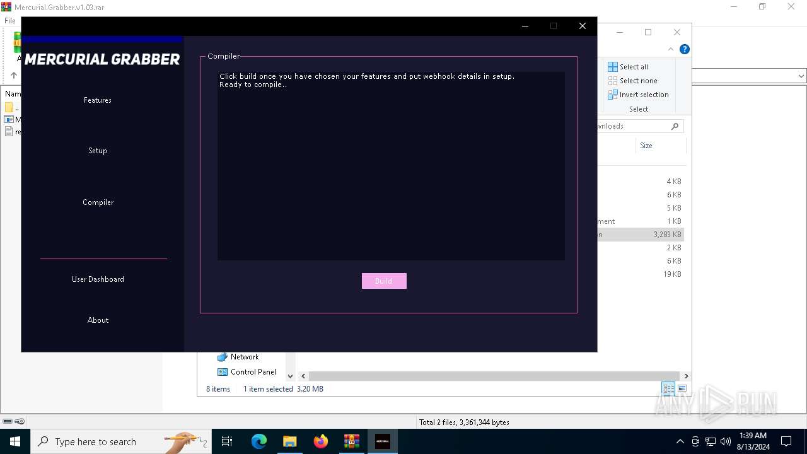Click inside the compiler output console
The image size is (807, 454).
[391, 166]
